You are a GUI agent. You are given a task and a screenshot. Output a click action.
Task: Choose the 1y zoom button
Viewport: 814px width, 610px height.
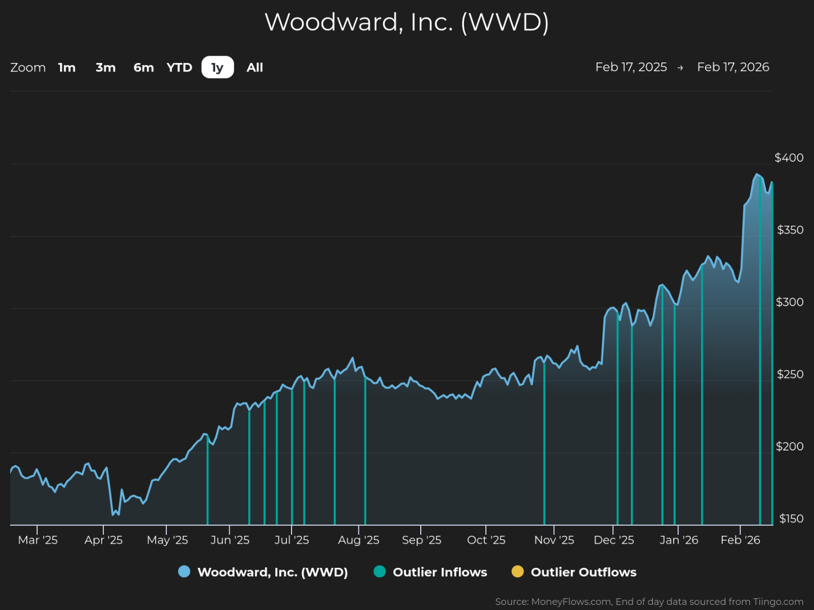pyautogui.click(x=217, y=67)
